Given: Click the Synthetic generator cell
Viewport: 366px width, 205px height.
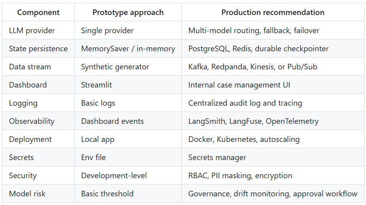Looking at the screenshot, I should pos(128,67).
